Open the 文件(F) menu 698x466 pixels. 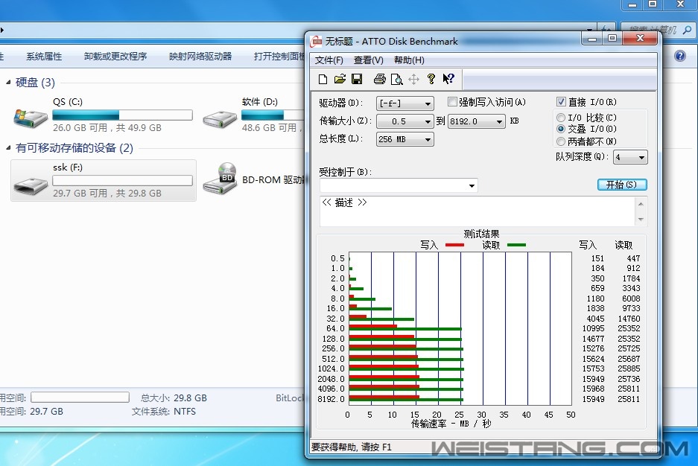coord(329,60)
